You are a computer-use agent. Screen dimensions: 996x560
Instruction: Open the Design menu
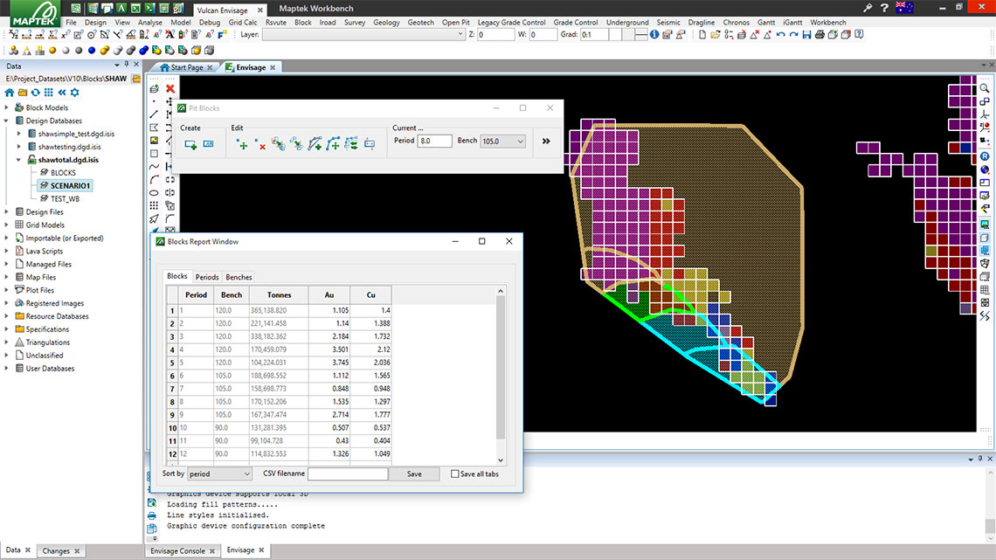tap(95, 22)
